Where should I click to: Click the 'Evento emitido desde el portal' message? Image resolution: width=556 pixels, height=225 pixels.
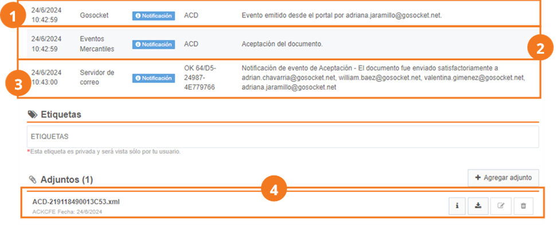(x=342, y=15)
